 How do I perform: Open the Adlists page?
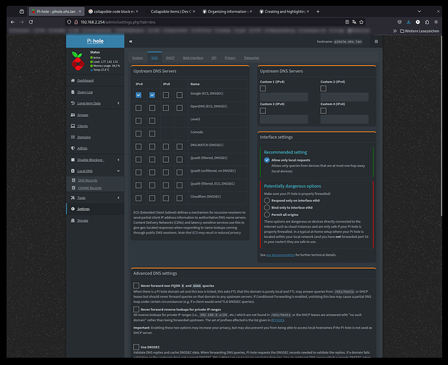click(x=83, y=147)
